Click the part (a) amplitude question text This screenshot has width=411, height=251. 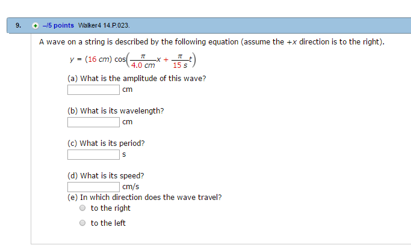coord(137,79)
